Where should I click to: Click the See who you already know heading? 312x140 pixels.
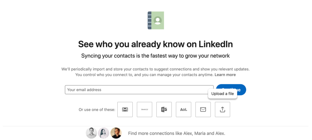(155, 44)
